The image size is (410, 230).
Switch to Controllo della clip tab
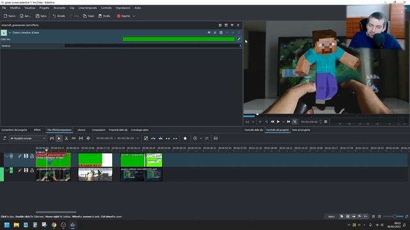(254, 130)
